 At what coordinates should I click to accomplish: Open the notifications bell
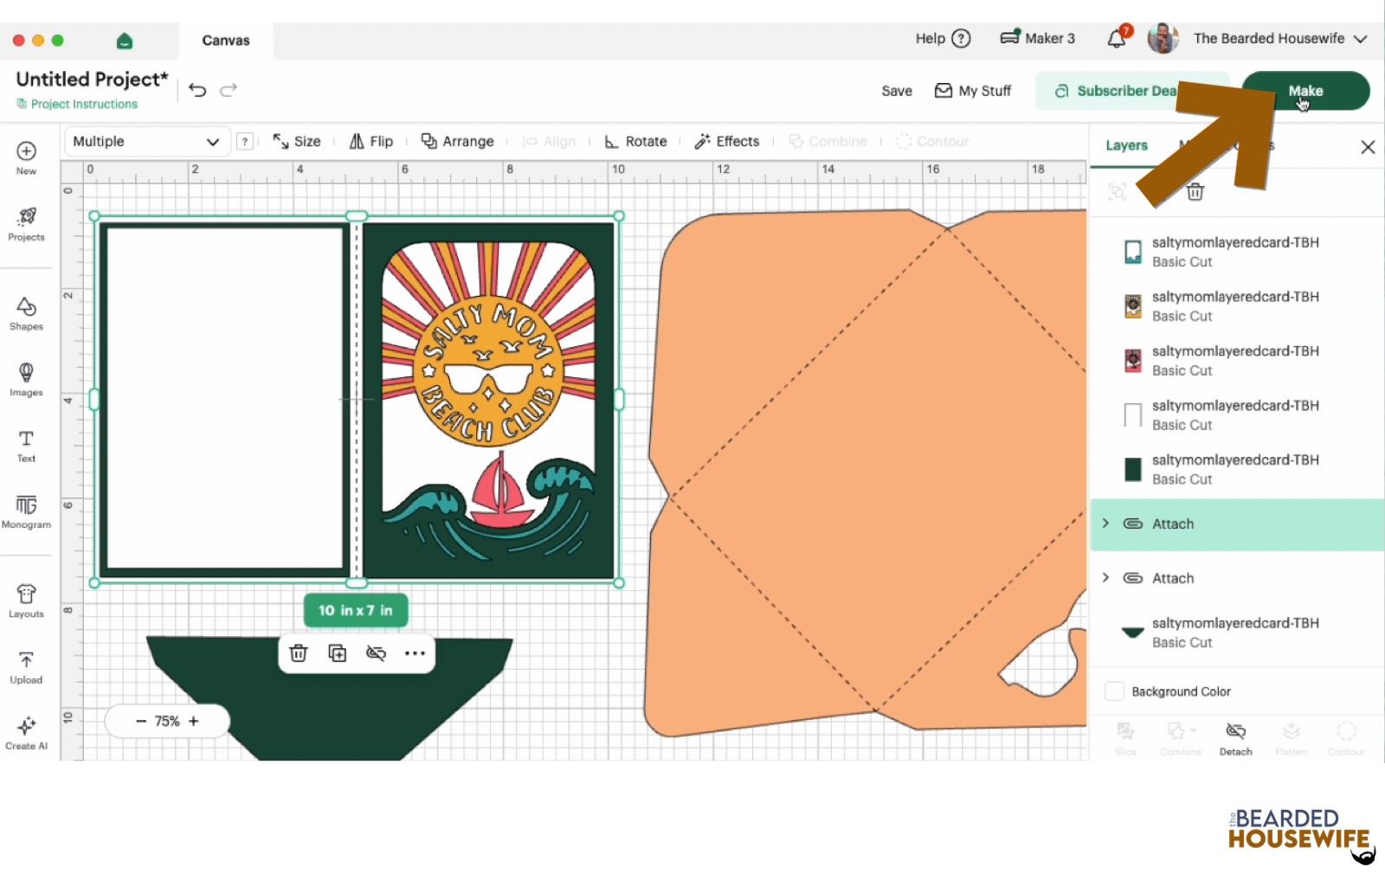pyautogui.click(x=1118, y=38)
